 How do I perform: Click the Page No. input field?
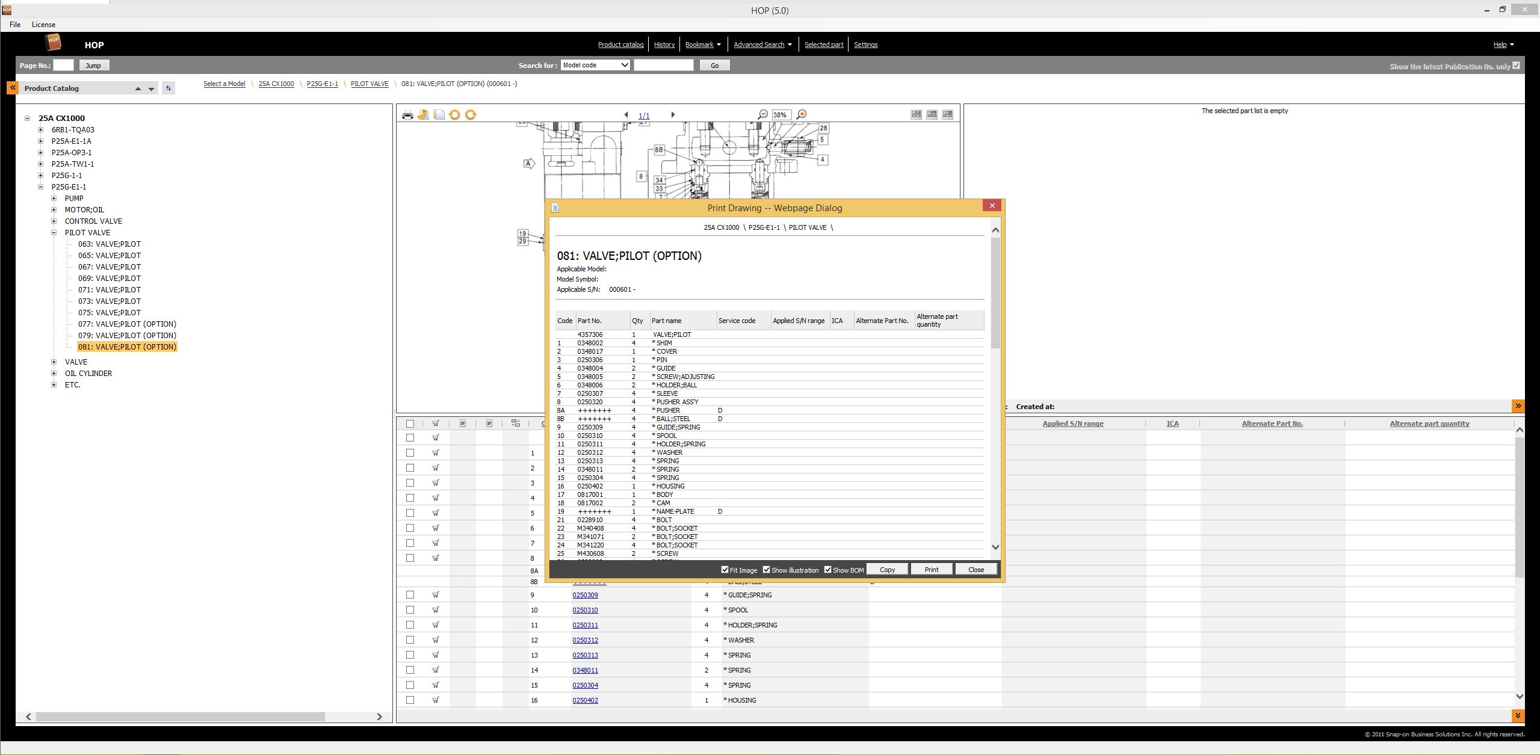coord(63,65)
